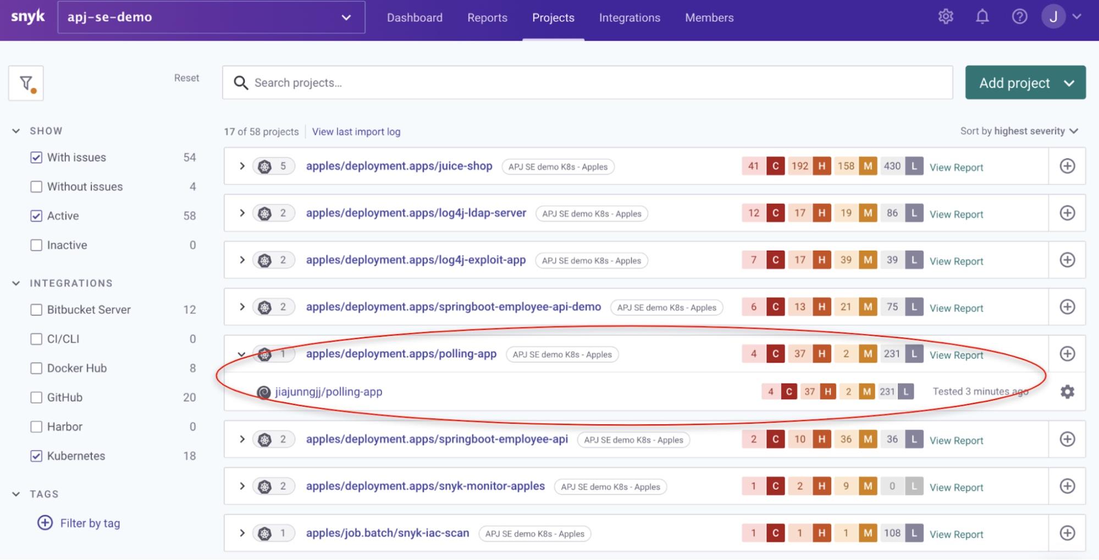The height and width of the screenshot is (560, 1099).
Task: Open the Members tab
Action: click(x=709, y=18)
